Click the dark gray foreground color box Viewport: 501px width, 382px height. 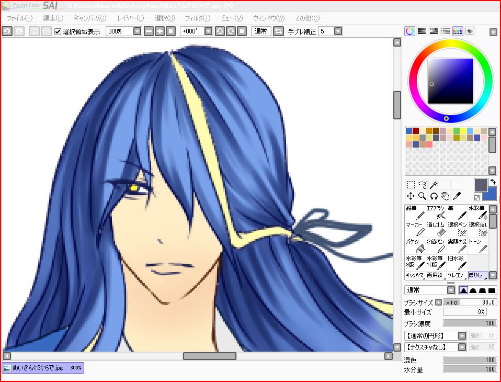[x=481, y=185]
